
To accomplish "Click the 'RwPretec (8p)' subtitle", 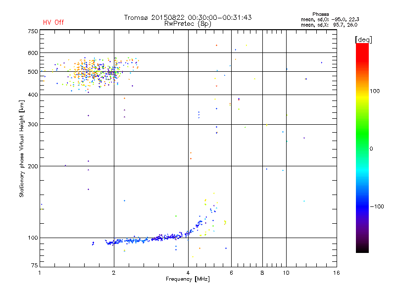I will pos(188,24).
